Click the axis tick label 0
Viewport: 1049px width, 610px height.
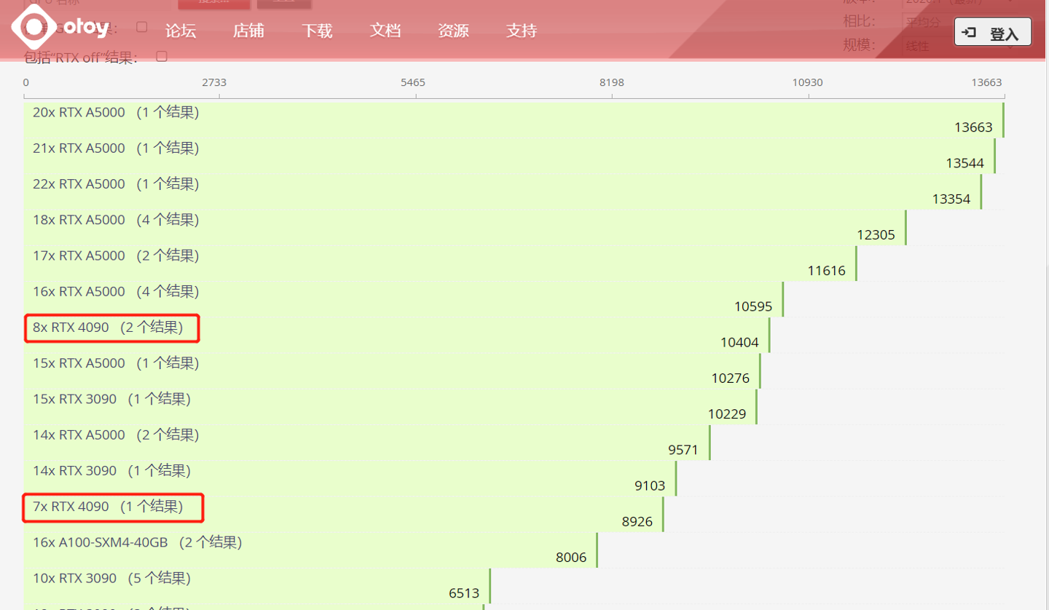click(26, 82)
